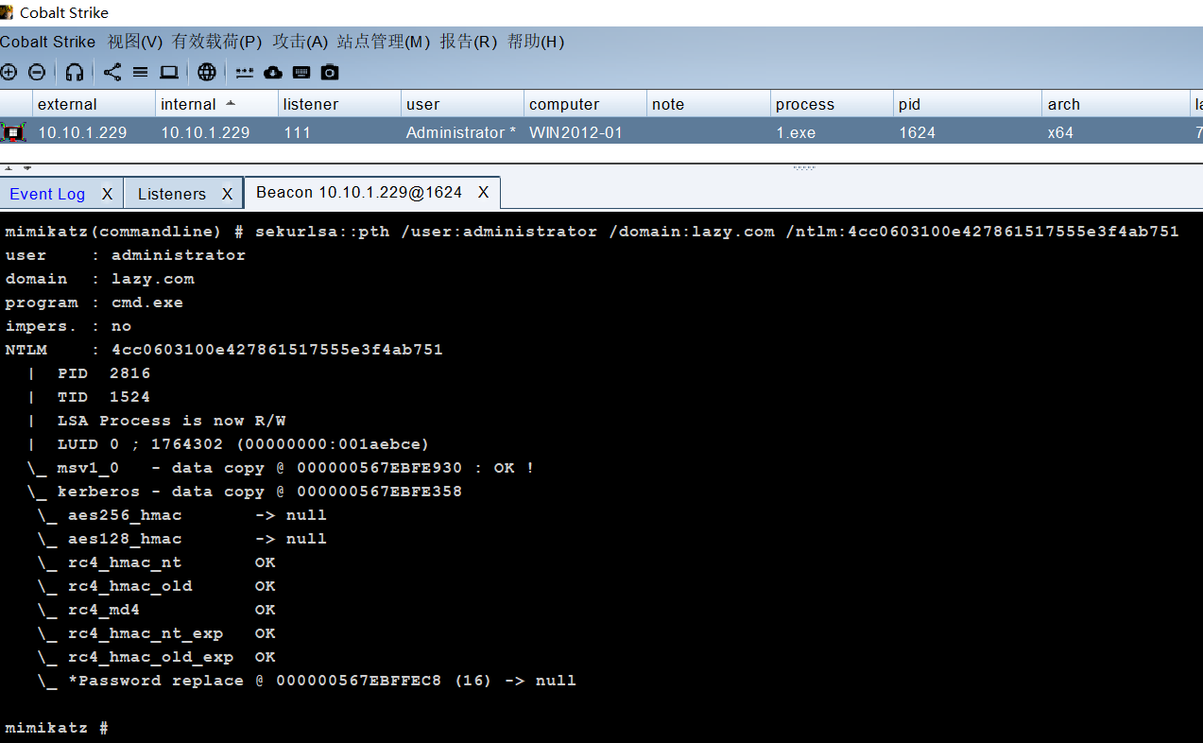Image resolution: width=1203 pixels, height=743 pixels.
Task: Click the aes256_hmac -> null line
Action: tap(182, 515)
